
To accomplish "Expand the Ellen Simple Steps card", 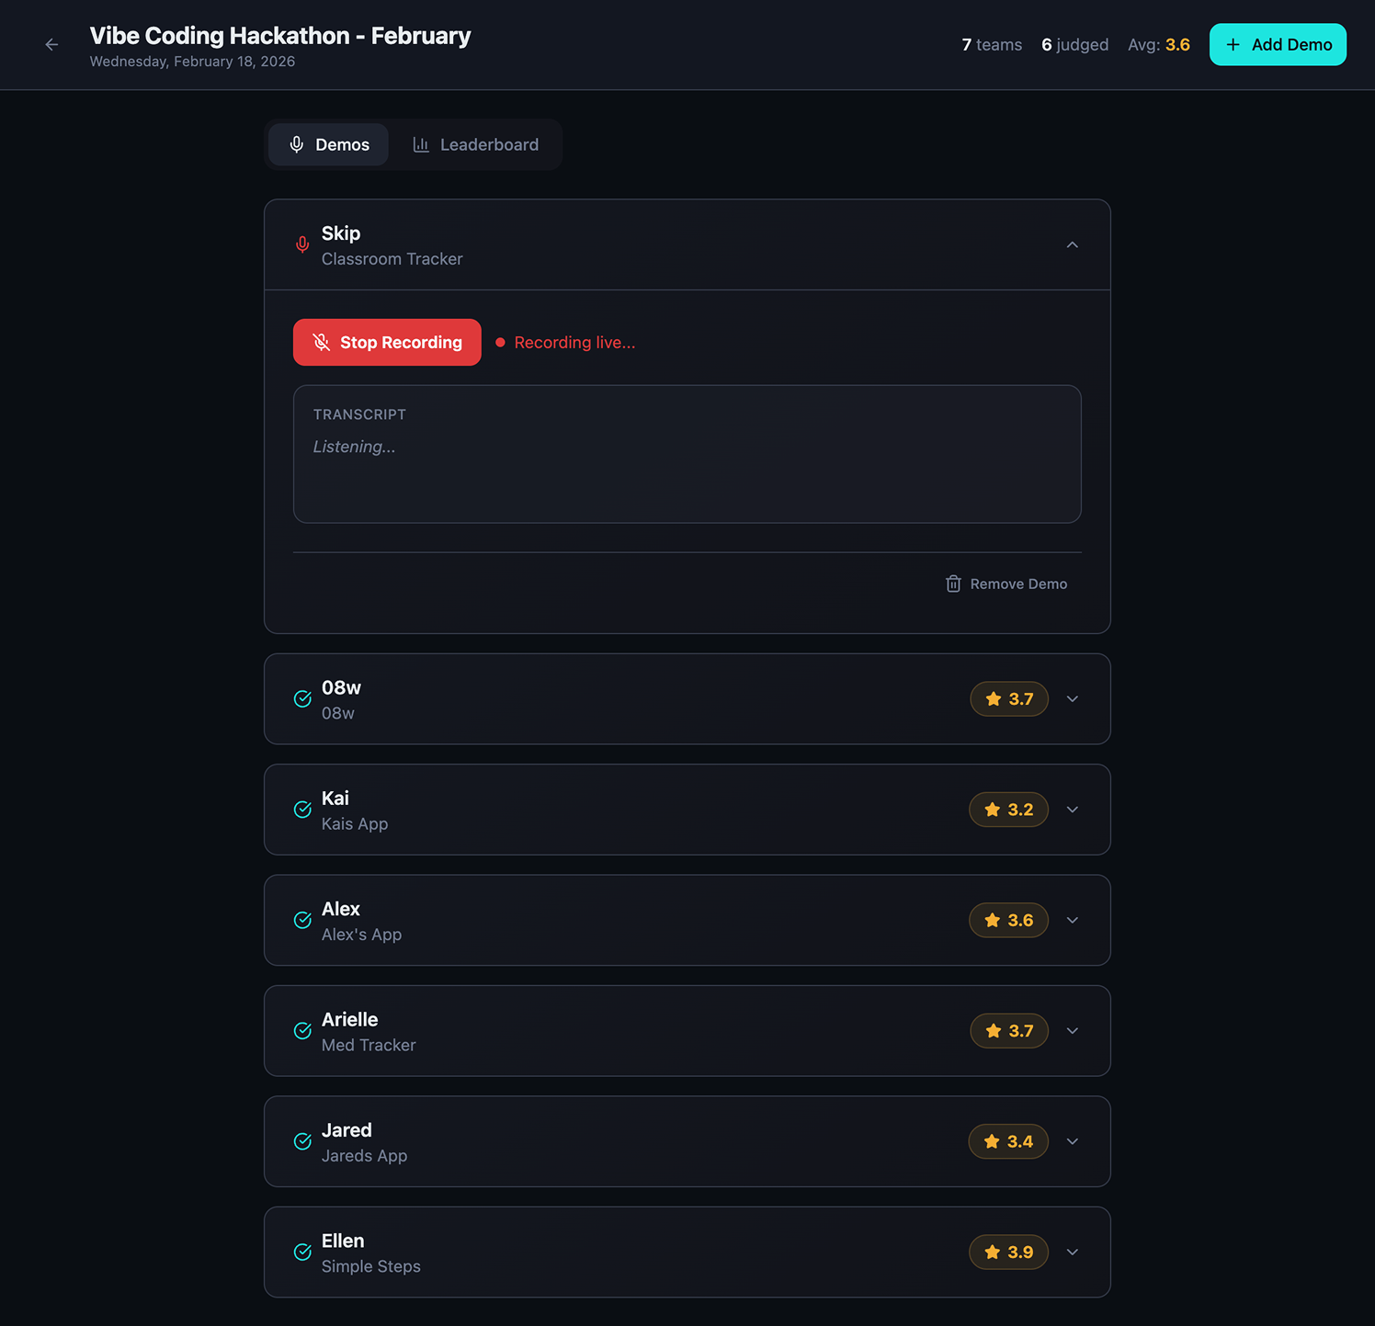I will (x=1072, y=1252).
